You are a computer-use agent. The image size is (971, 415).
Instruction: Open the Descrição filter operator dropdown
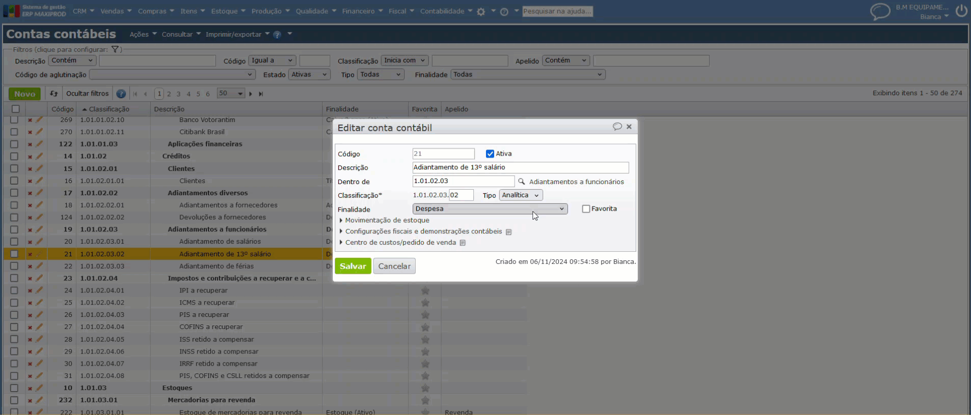coord(72,61)
